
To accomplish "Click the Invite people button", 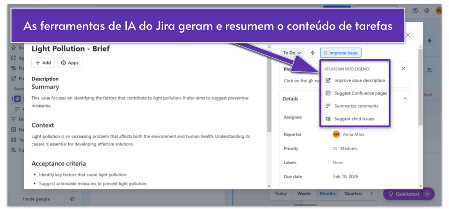I will (x=36, y=199).
